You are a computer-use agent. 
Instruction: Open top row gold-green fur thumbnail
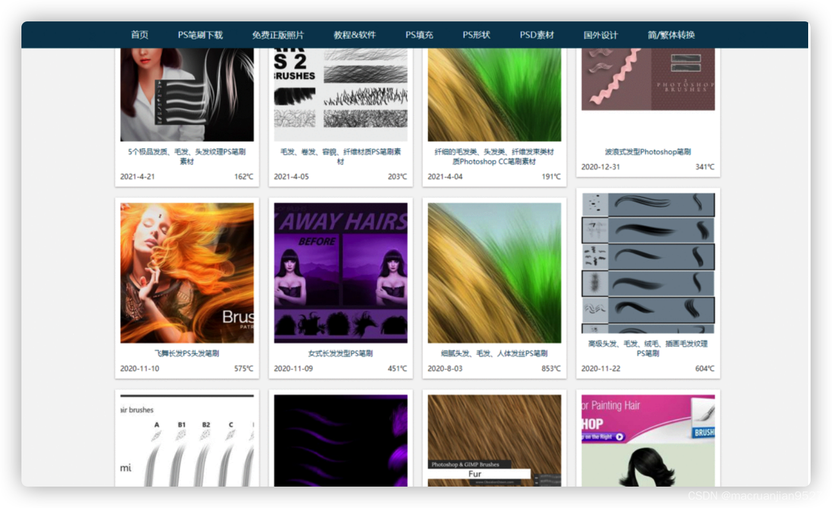[x=494, y=94]
